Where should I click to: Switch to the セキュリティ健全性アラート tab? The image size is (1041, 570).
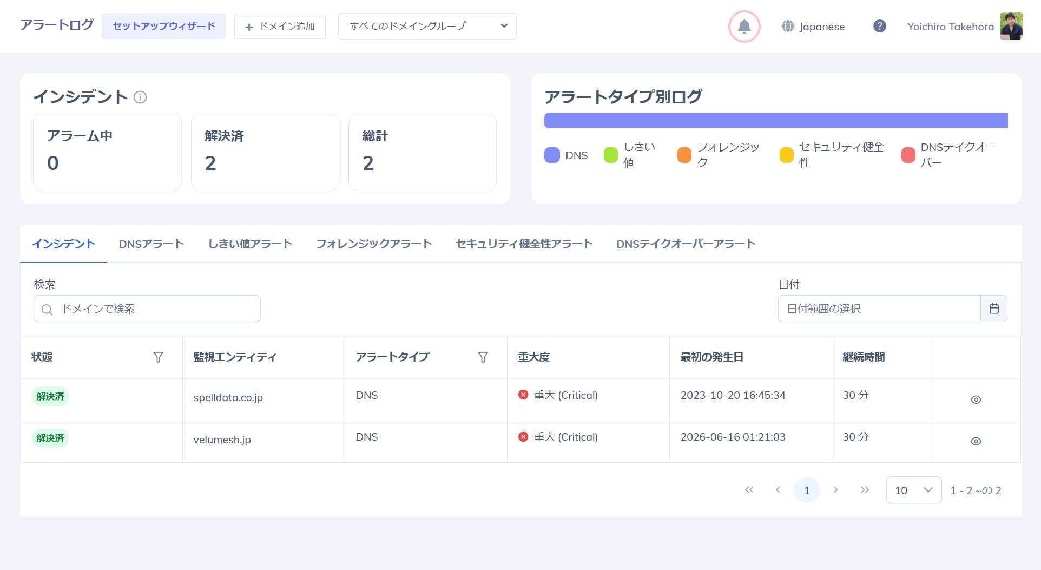click(x=524, y=244)
